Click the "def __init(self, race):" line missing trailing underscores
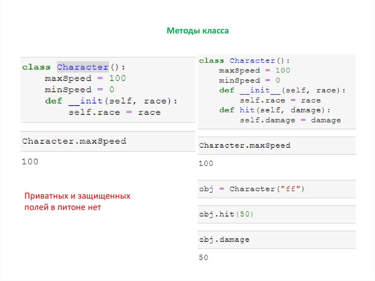Viewport: 375px width, 281px height. pos(111,101)
